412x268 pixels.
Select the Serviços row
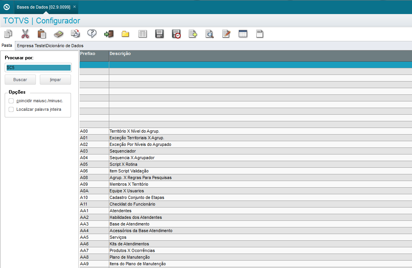[x=246, y=237]
